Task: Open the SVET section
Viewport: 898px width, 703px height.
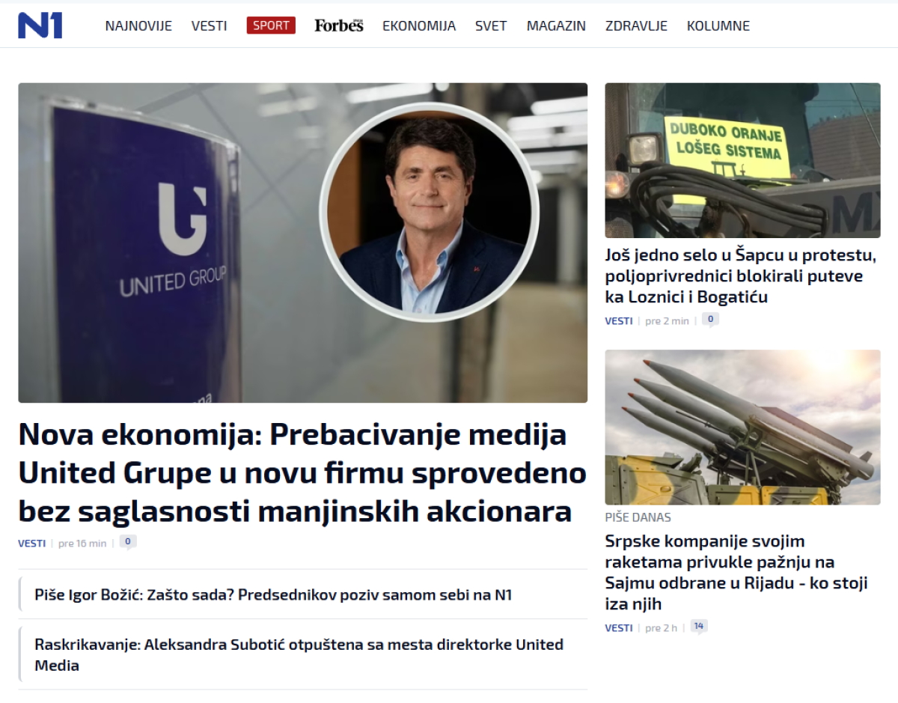Action: point(491,25)
